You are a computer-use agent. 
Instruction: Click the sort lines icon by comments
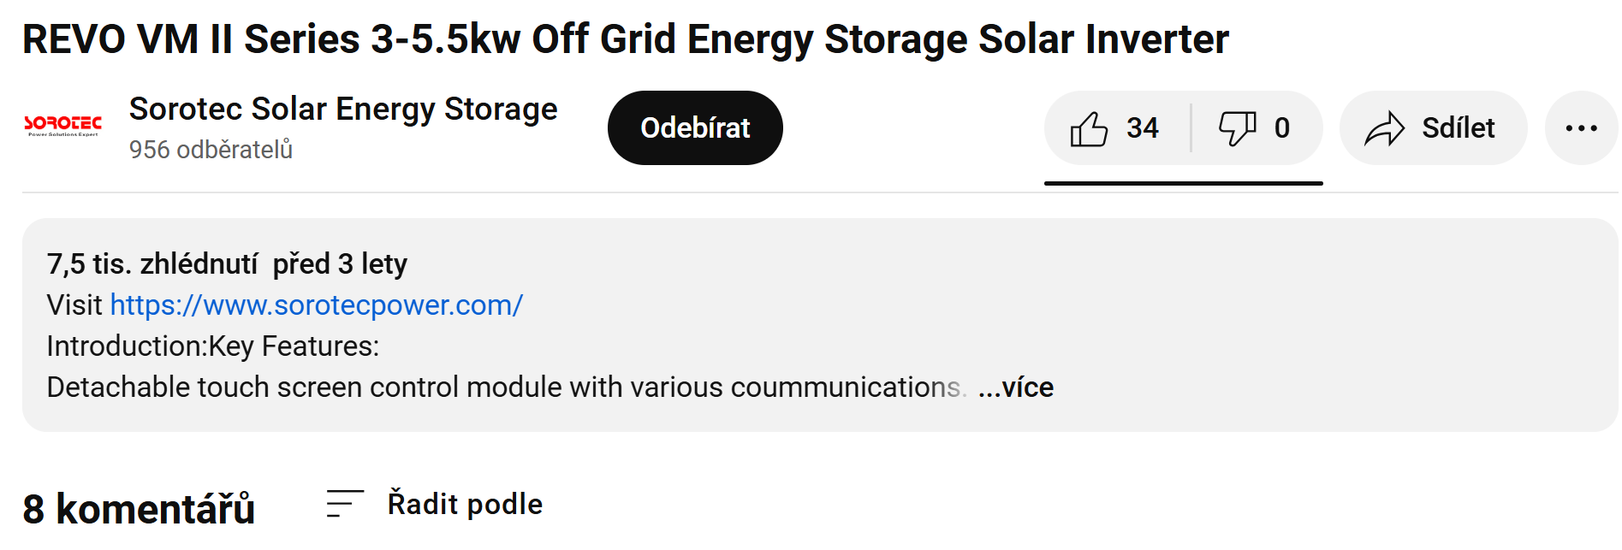click(344, 504)
